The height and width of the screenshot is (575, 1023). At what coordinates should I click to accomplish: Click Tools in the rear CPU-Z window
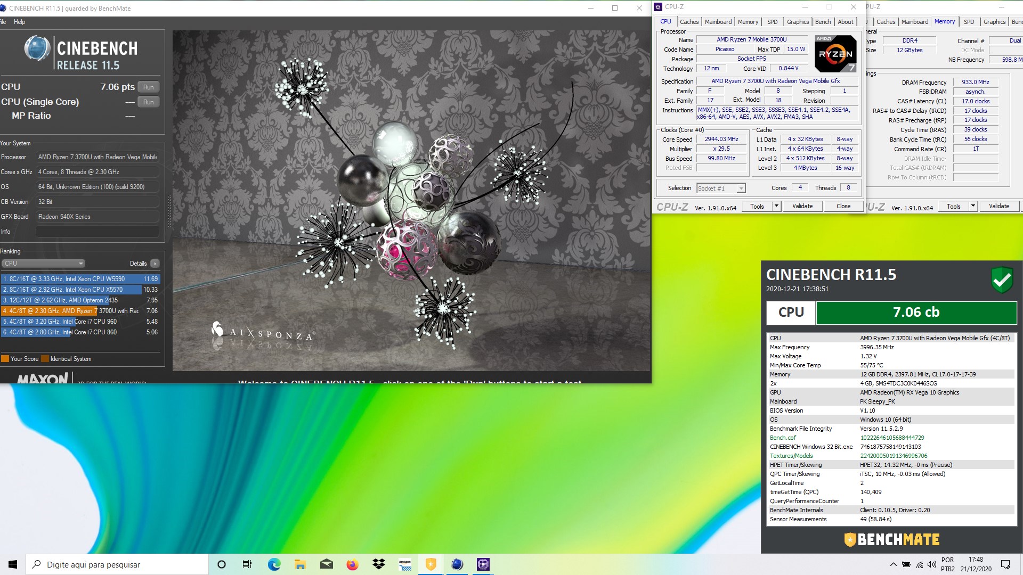tap(954, 206)
